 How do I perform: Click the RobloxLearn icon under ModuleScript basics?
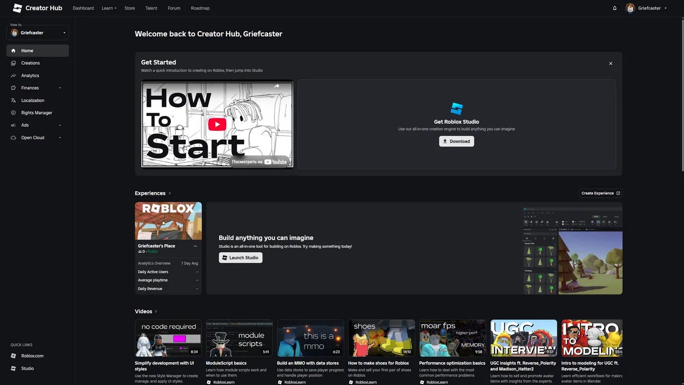click(x=209, y=382)
